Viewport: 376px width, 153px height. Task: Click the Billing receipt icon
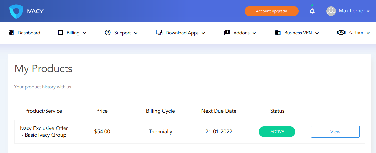(60, 33)
